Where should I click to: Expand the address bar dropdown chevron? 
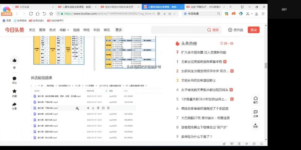pos(174,14)
